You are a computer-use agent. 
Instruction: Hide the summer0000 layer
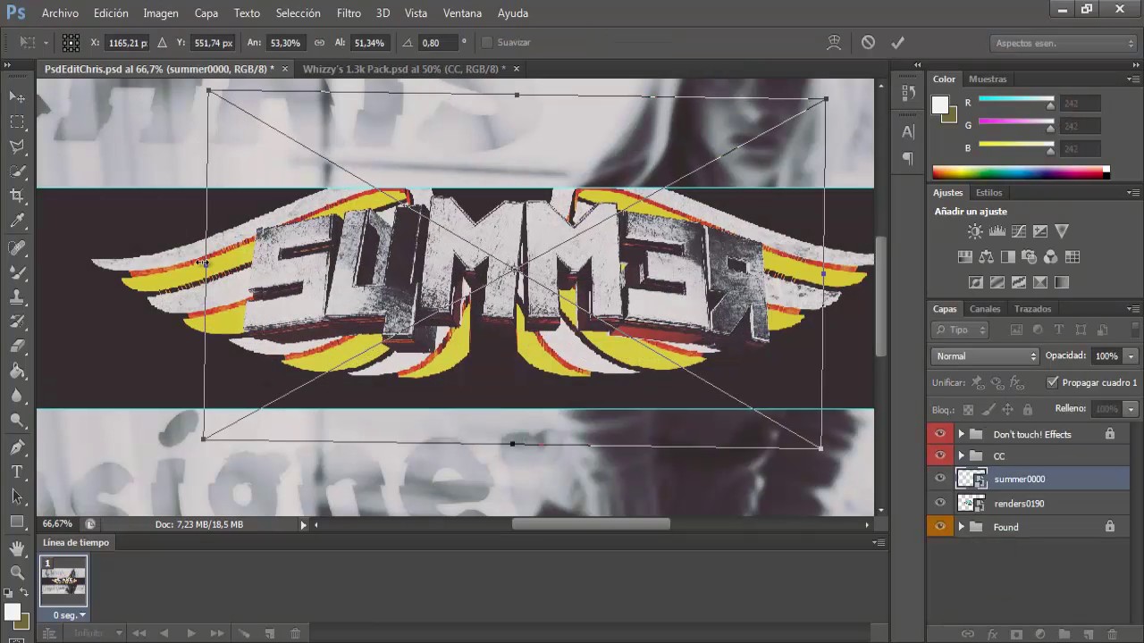click(x=939, y=479)
